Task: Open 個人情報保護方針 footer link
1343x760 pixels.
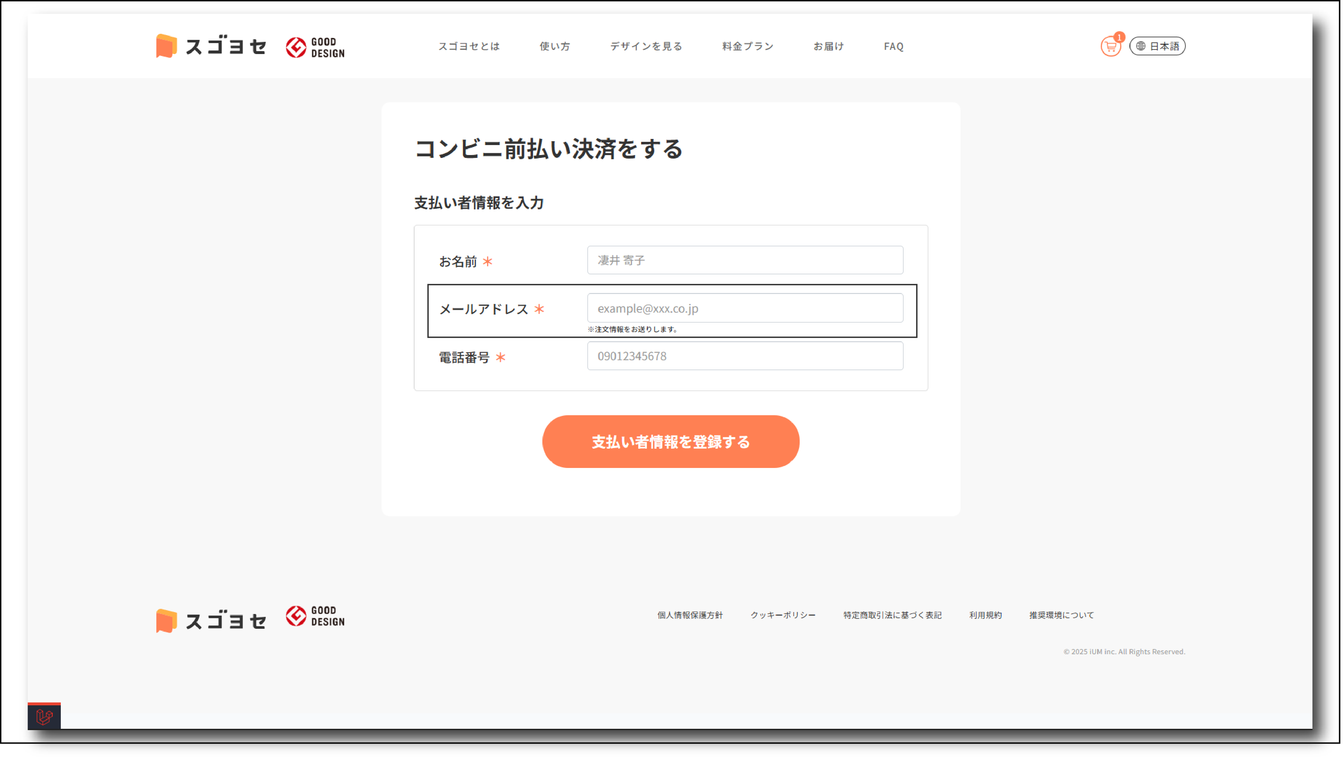Action: pos(689,615)
